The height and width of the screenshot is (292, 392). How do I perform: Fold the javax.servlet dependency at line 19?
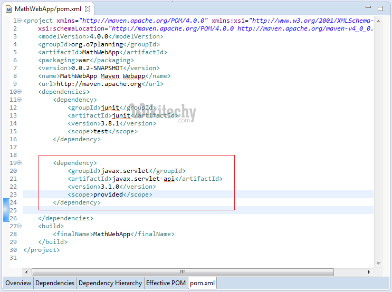pyautogui.click(x=20, y=163)
